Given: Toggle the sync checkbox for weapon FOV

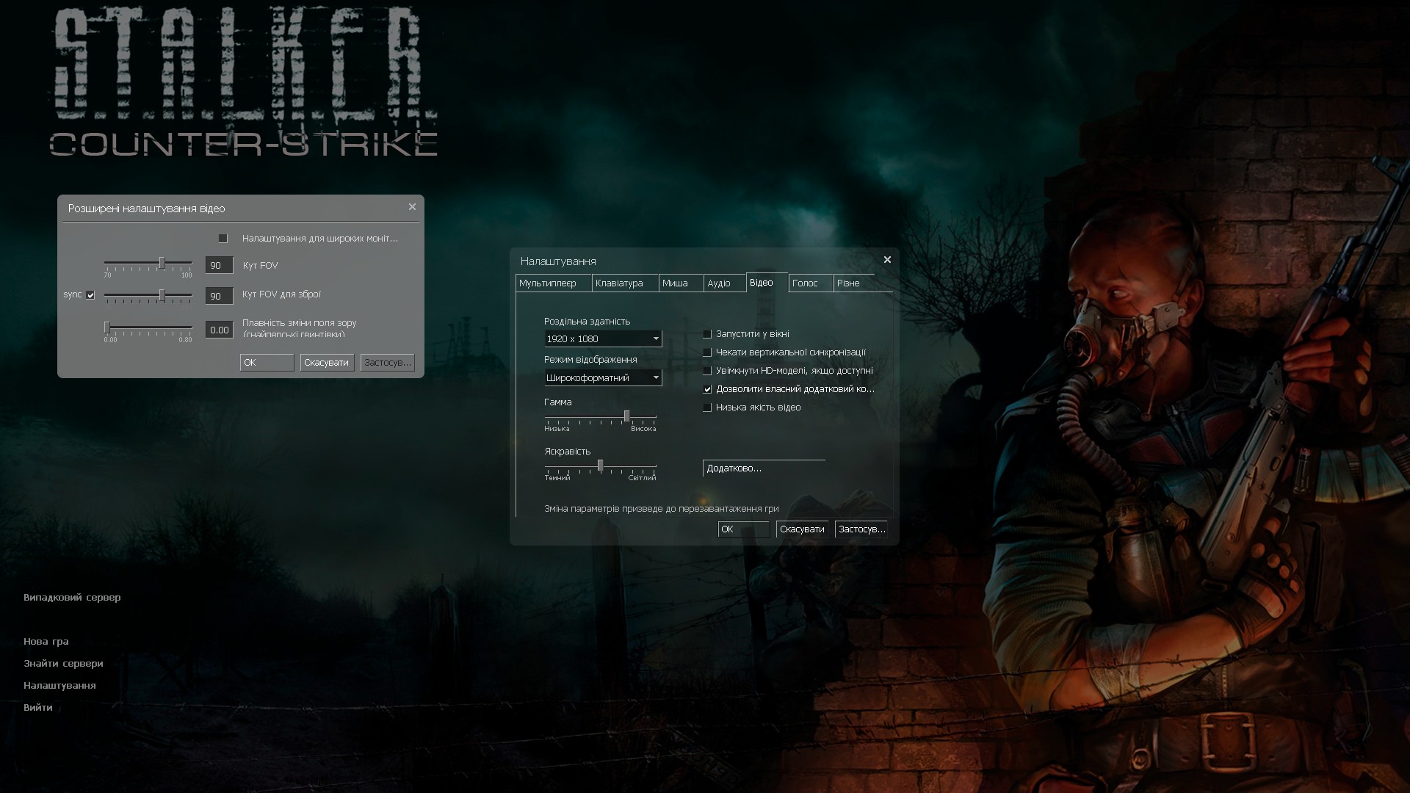Looking at the screenshot, I should pyautogui.click(x=90, y=295).
